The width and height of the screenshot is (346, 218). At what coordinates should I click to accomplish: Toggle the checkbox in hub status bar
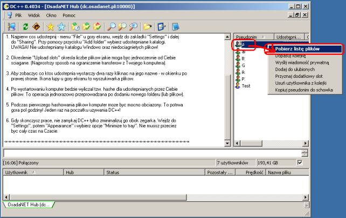[x=300, y=162]
